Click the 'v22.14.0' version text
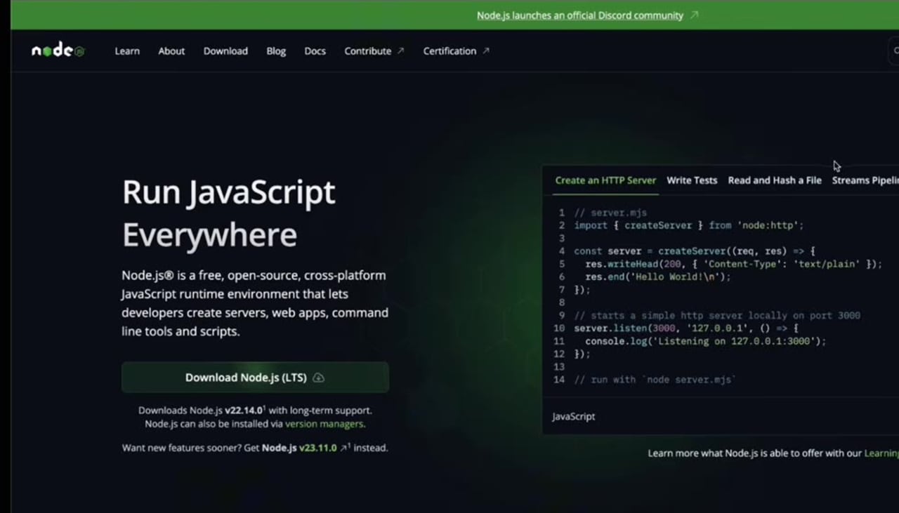The height and width of the screenshot is (513, 899). tap(244, 411)
